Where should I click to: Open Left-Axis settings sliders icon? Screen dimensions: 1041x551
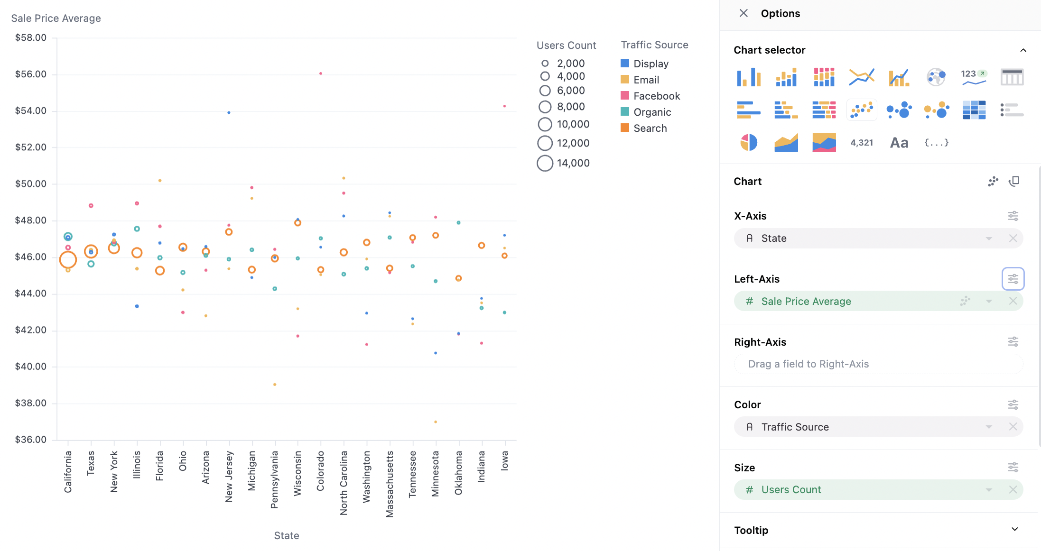point(1013,279)
